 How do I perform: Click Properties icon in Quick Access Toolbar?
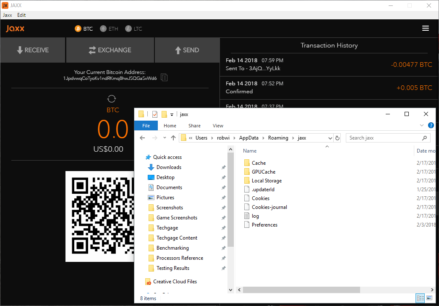click(155, 114)
